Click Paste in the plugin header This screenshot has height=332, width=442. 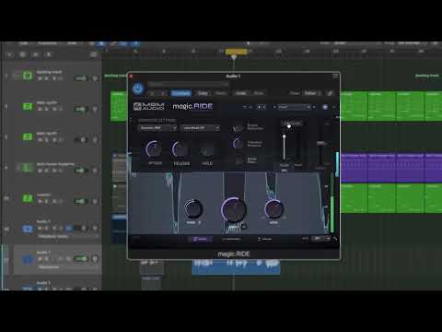[x=220, y=93]
